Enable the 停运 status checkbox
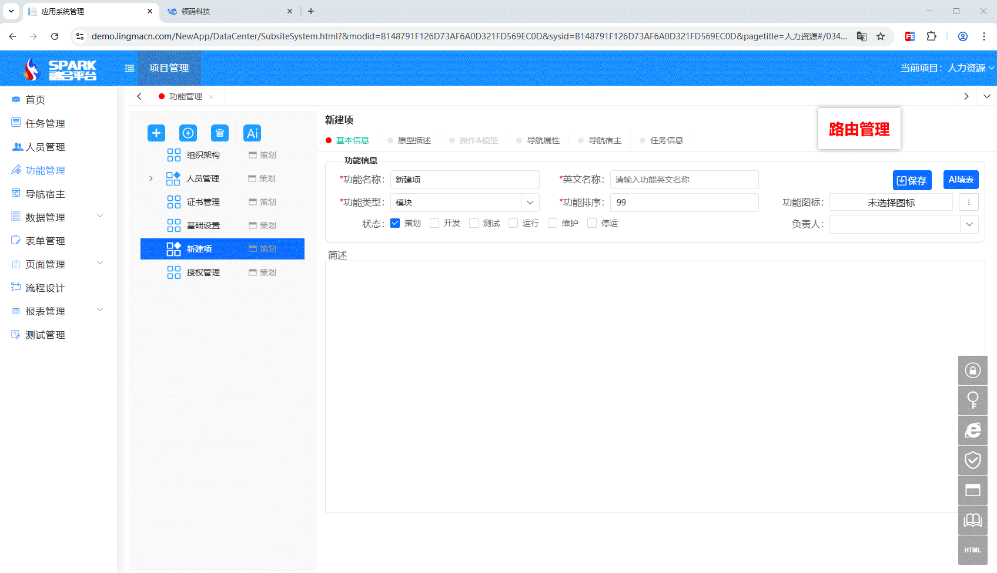997x573 pixels. 591,223
